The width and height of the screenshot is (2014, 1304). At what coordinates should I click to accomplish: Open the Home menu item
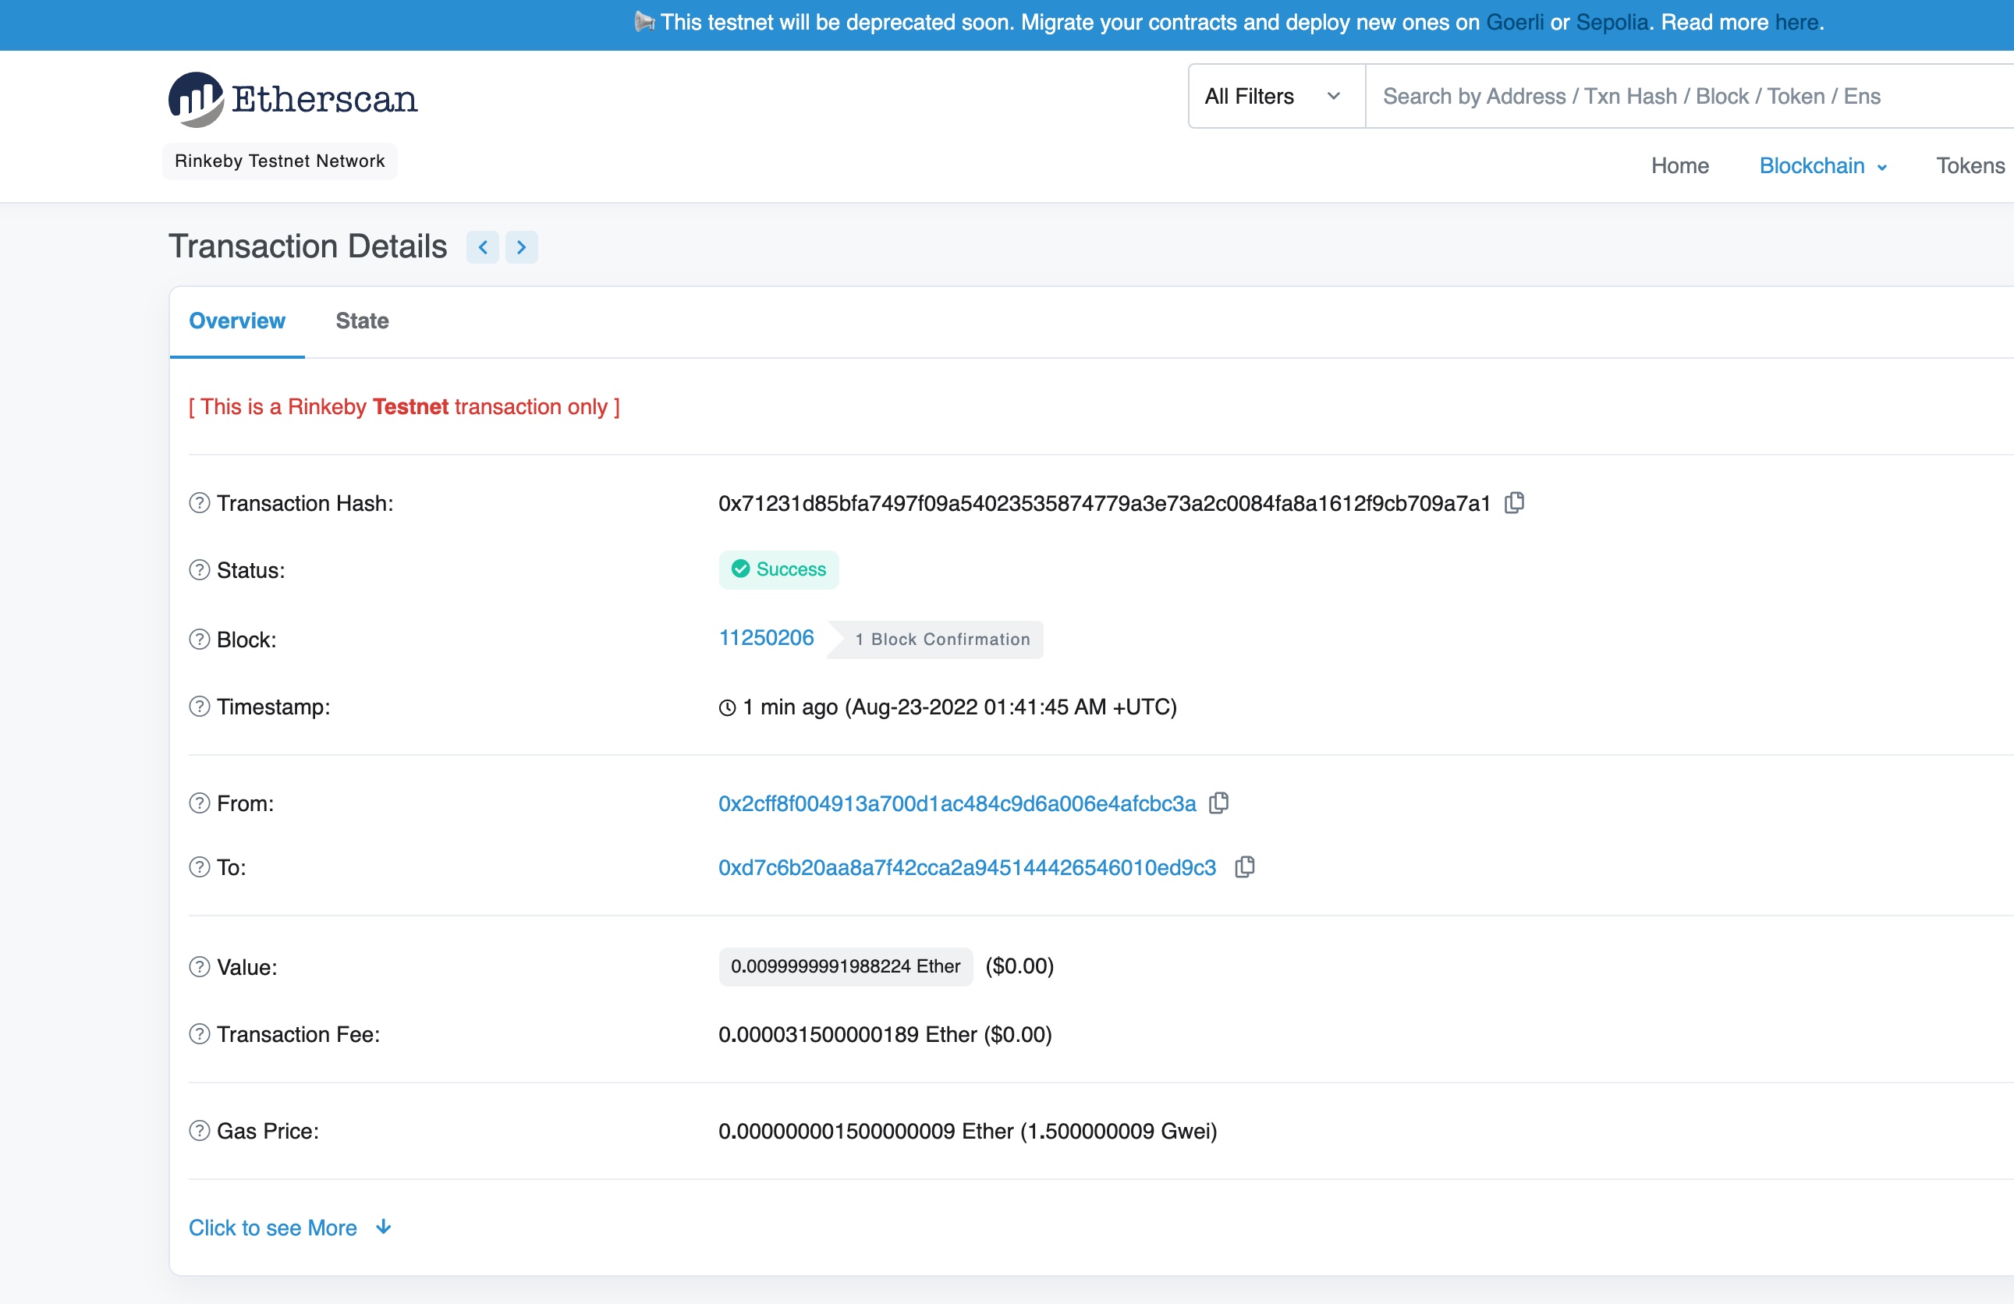(1679, 166)
